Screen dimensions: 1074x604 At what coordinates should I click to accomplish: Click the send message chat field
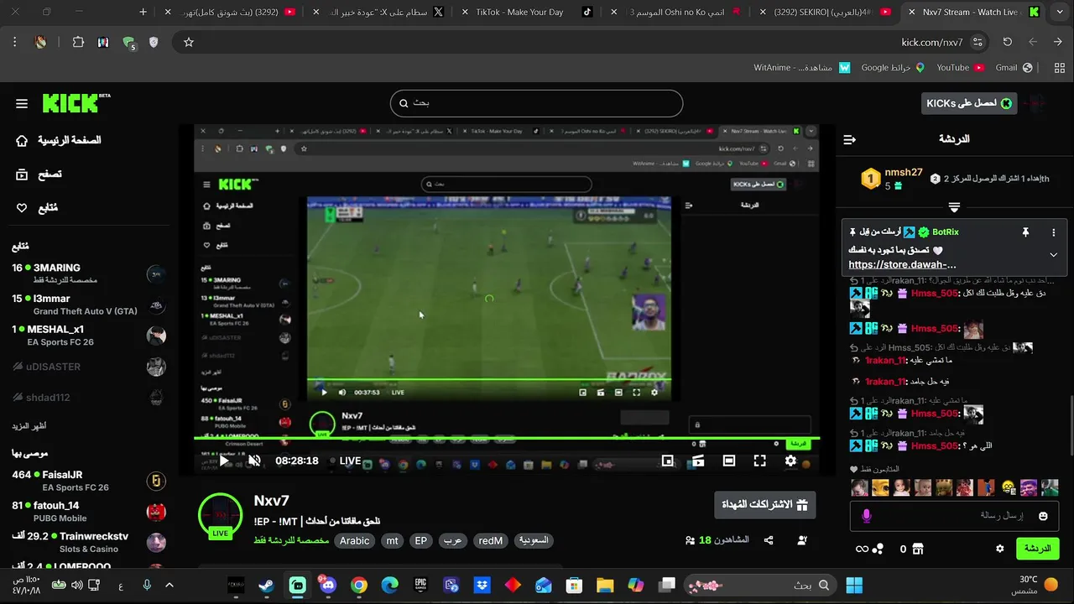coord(954,515)
